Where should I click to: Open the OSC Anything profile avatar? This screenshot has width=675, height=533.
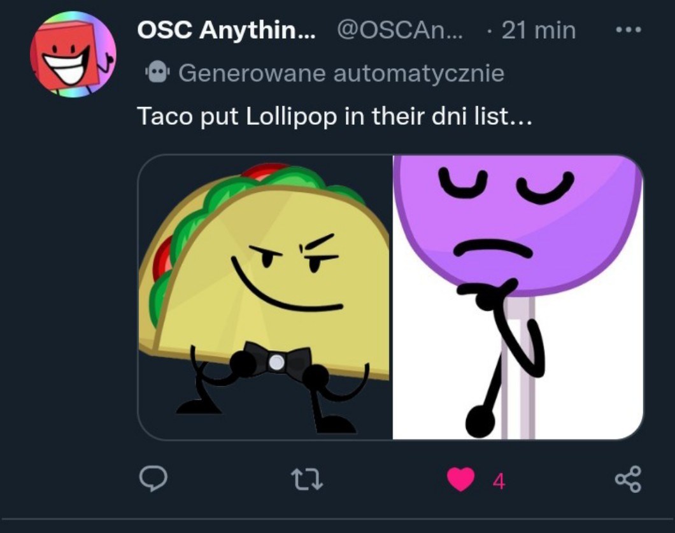(73, 53)
